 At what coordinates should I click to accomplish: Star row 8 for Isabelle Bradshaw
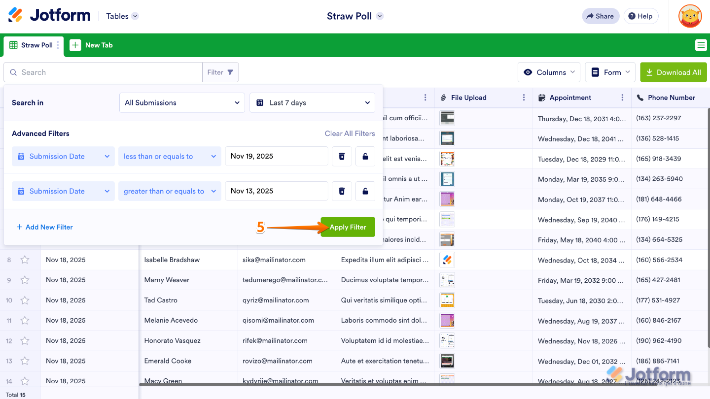point(25,260)
